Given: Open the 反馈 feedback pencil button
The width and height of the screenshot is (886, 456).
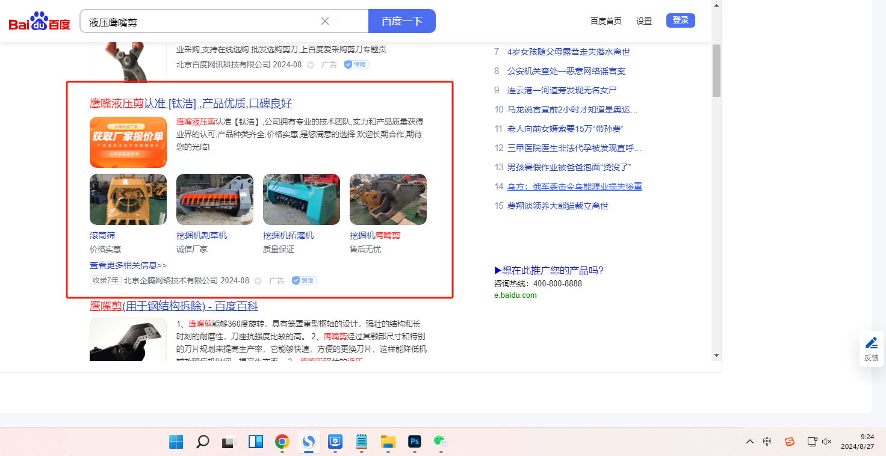Looking at the screenshot, I should [872, 349].
